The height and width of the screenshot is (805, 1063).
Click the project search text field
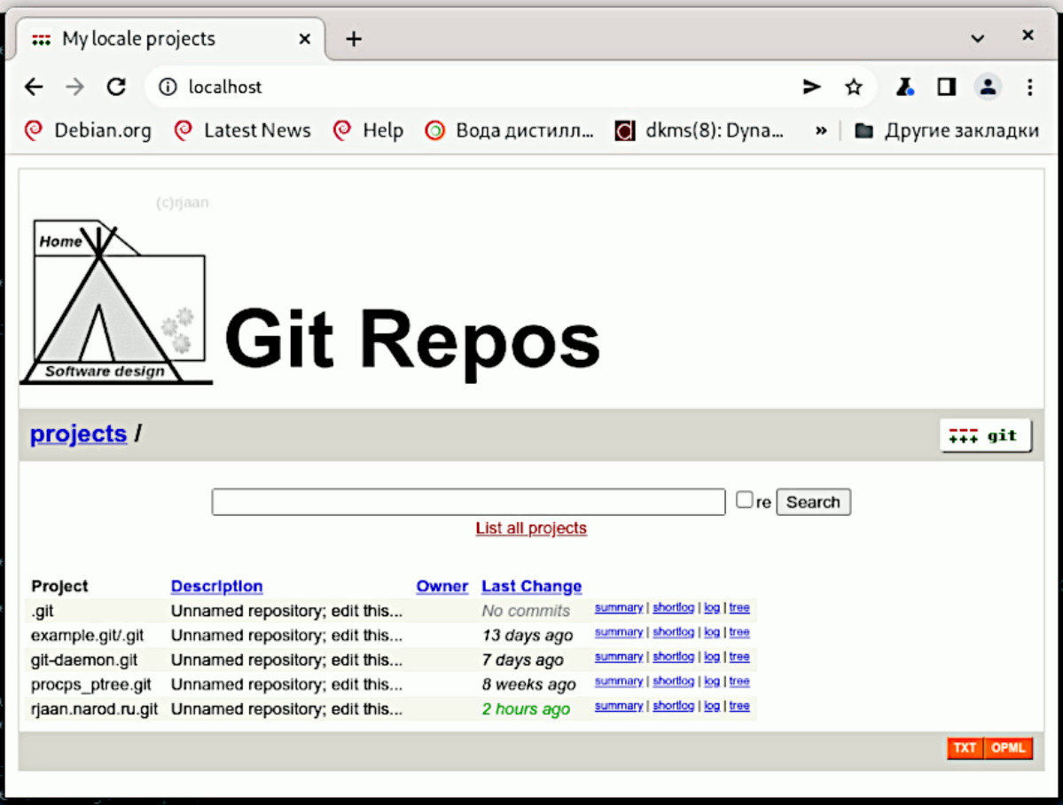tap(468, 502)
